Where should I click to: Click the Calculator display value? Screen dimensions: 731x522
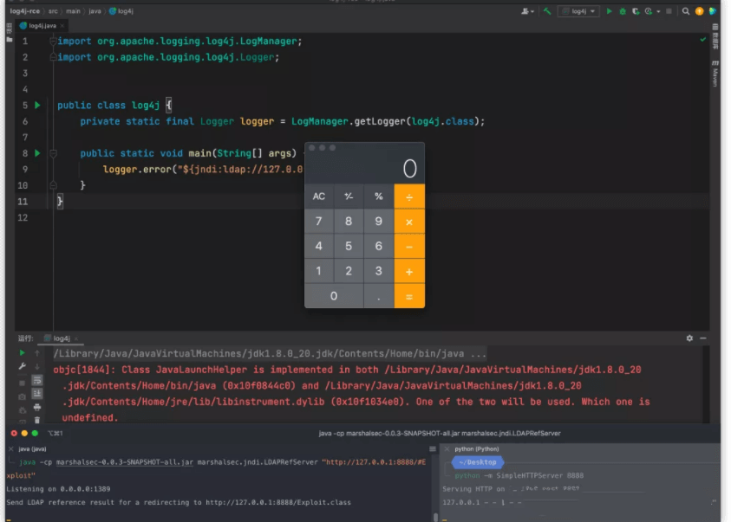[x=410, y=169]
